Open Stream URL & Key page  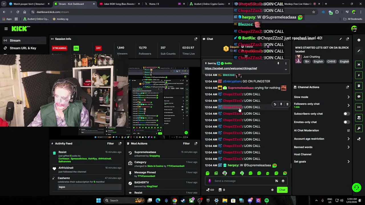(x=23, y=48)
